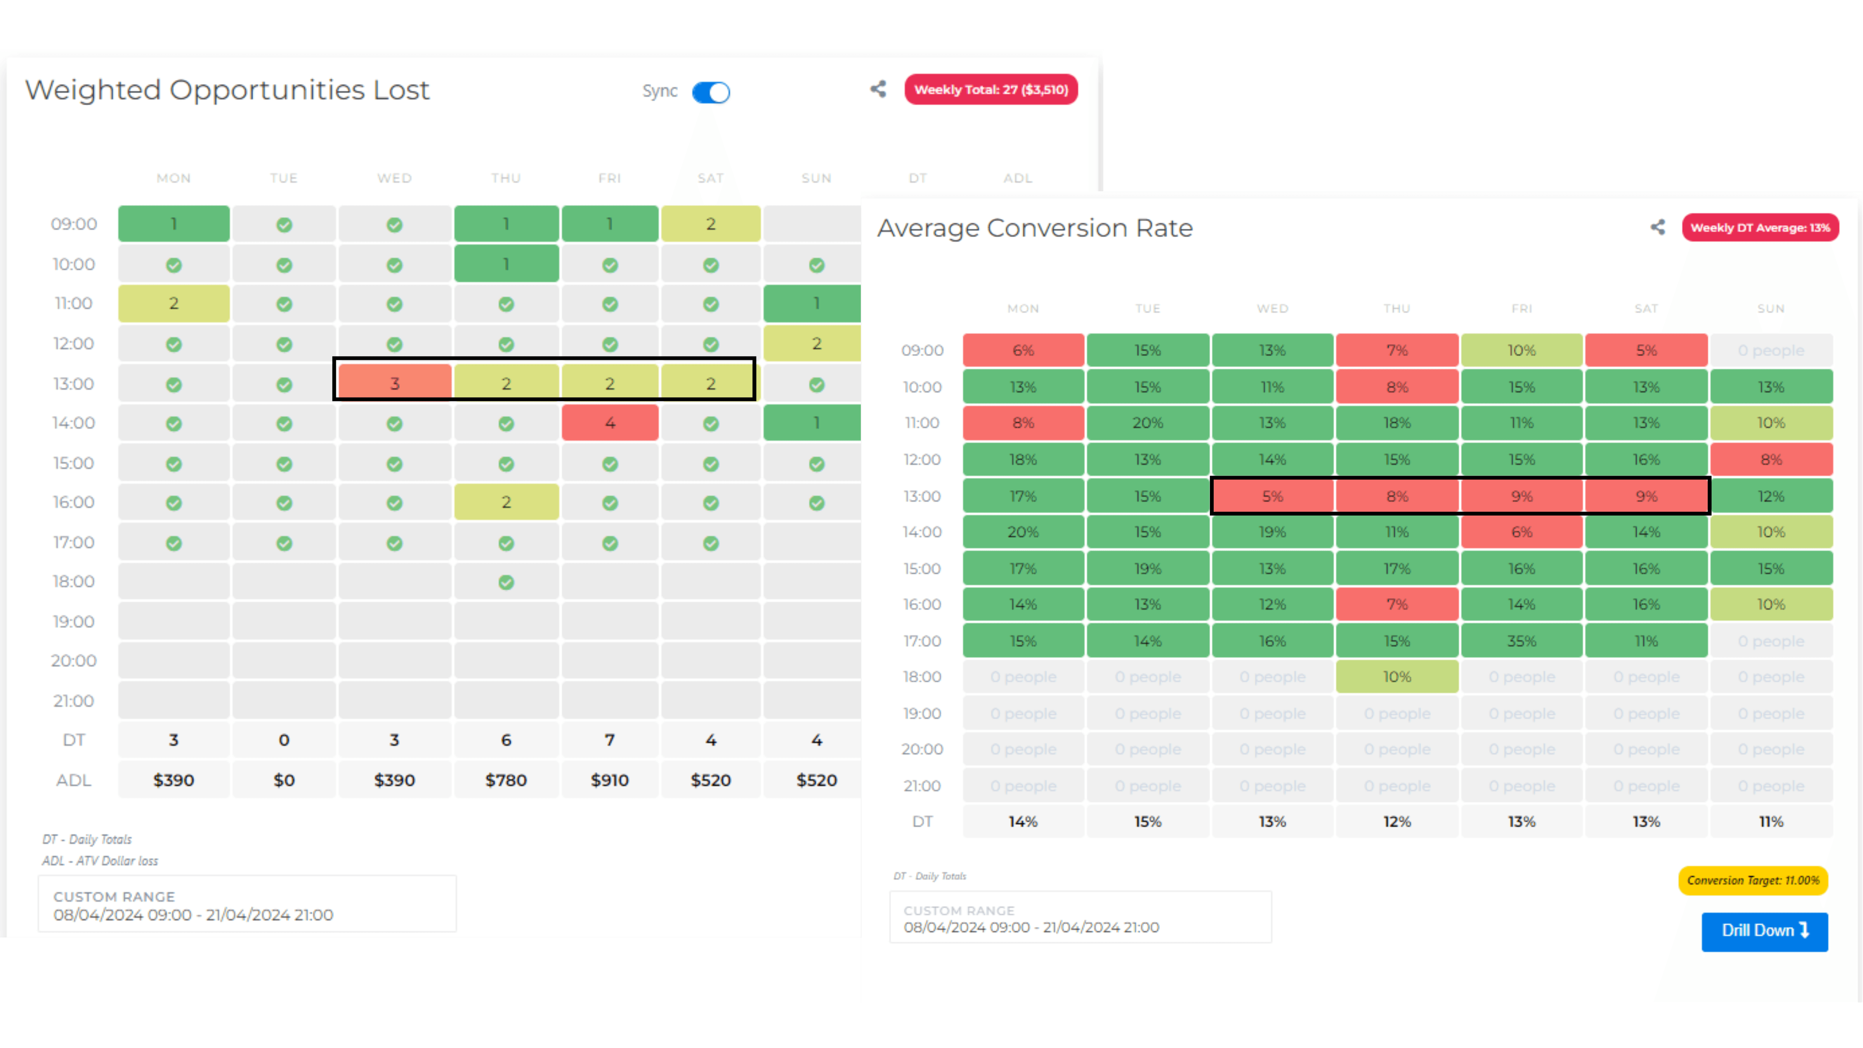Click check icon at Sunday 10:00
1863x1048 pixels.
click(x=817, y=265)
